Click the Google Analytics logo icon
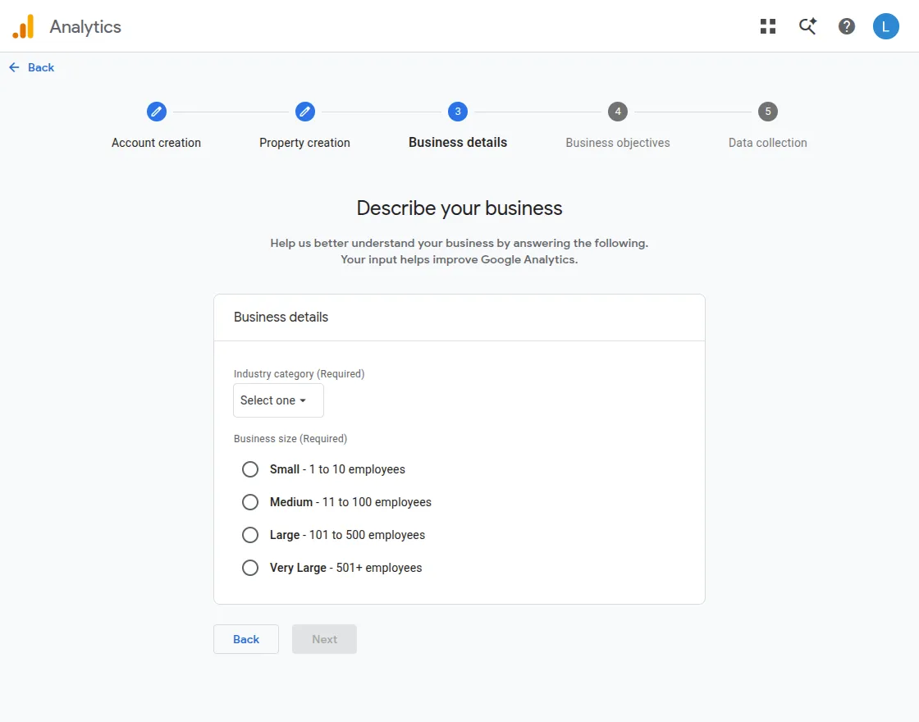The image size is (919, 722). pyautogui.click(x=24, y=26)
